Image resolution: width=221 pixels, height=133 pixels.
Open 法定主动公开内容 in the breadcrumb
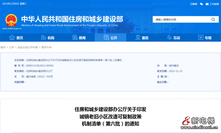pos(28,47)
